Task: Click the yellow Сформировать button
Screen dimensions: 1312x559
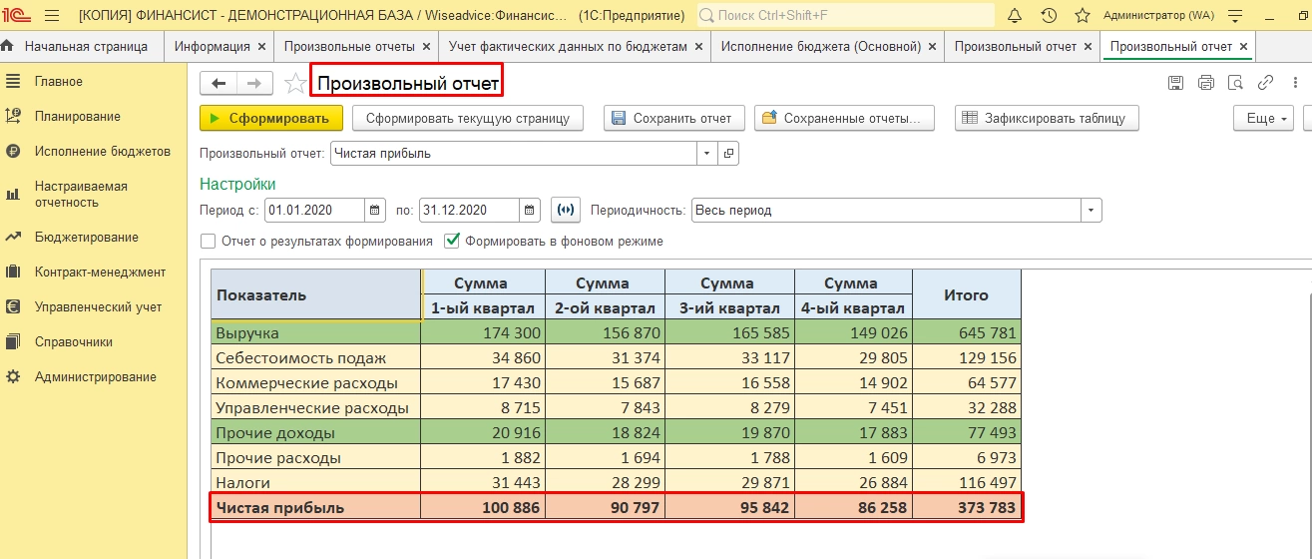Action: point(271,119)
